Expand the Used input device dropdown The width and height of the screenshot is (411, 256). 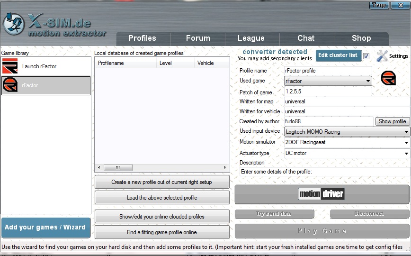(x=347, y=131)
